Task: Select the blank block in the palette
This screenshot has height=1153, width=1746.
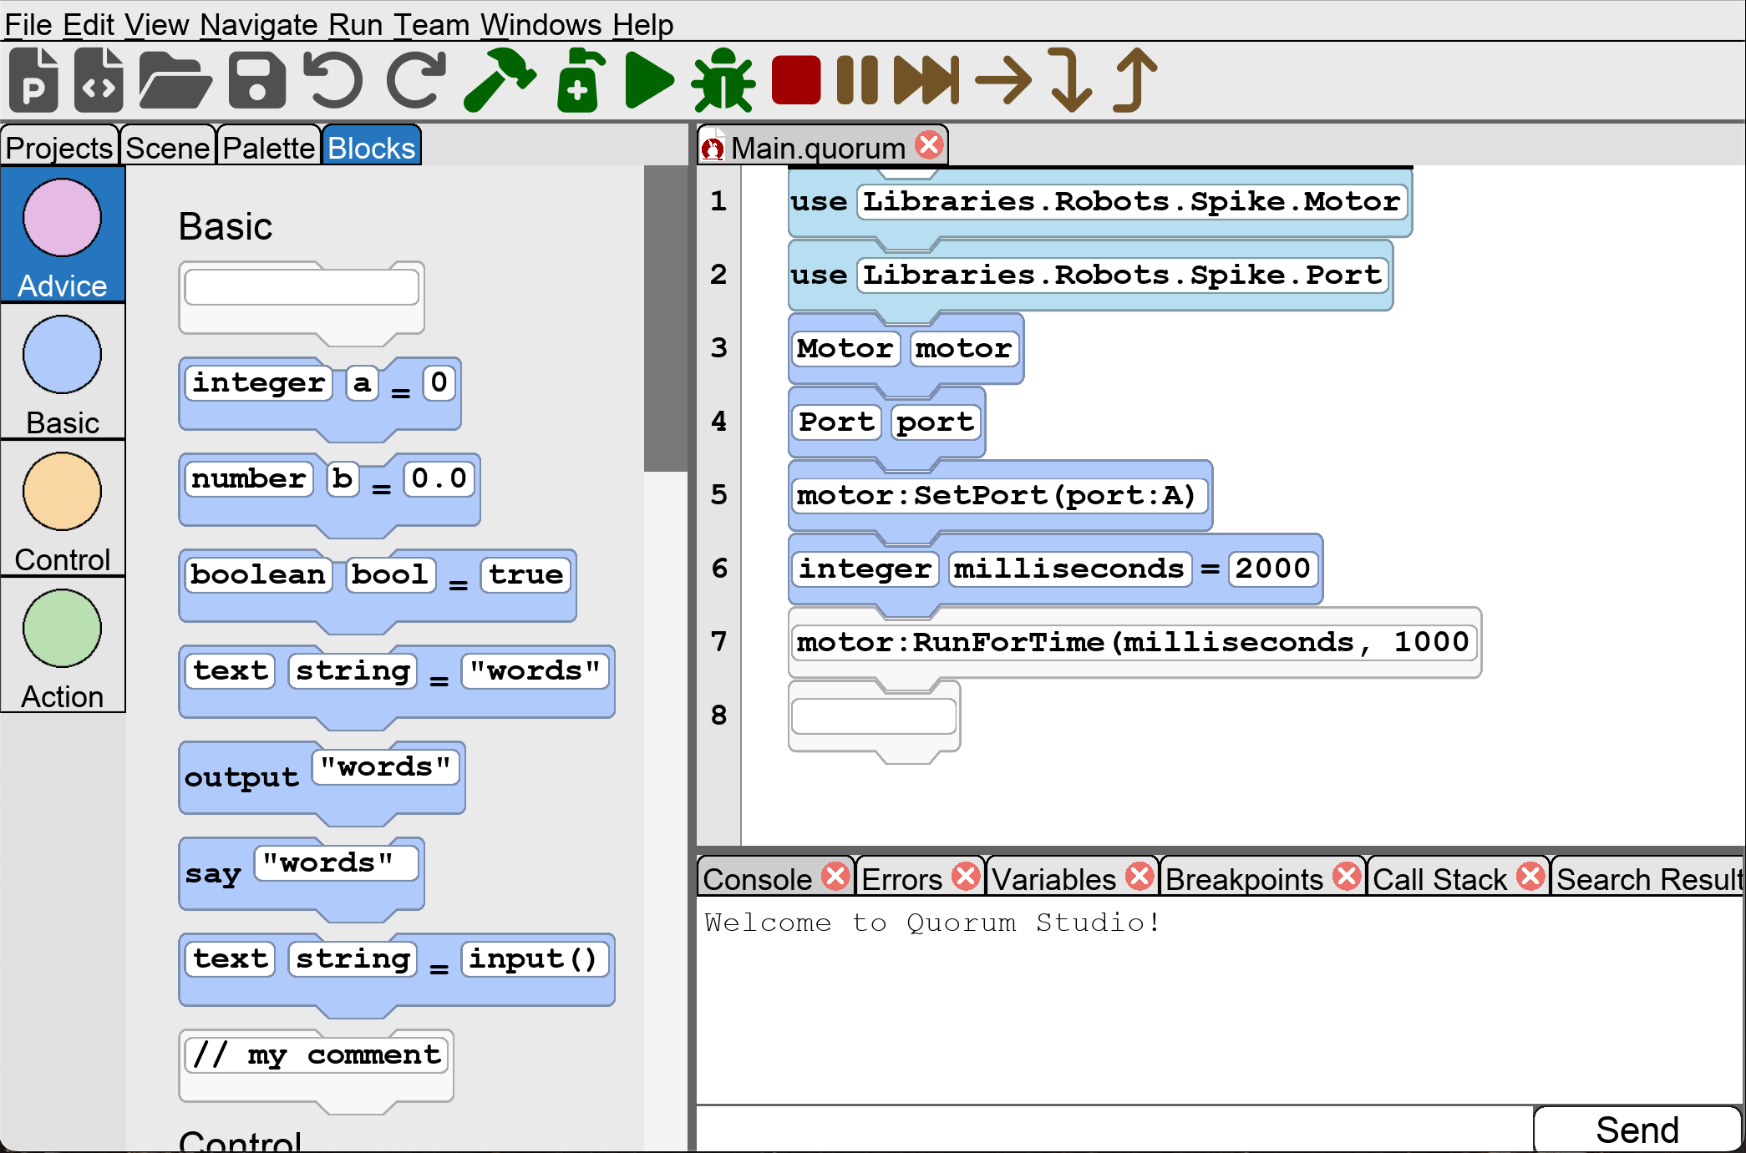Action: (x=302, y=302)
